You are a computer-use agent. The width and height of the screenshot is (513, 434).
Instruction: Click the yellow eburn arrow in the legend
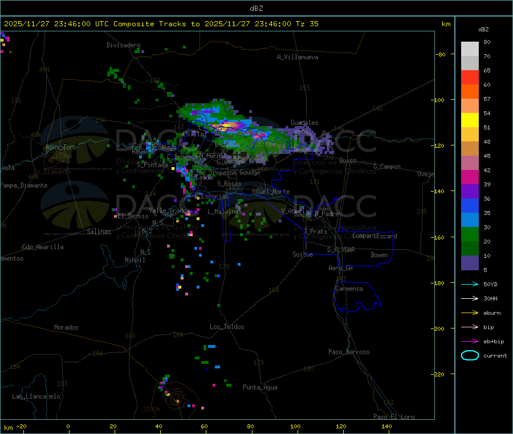click(x=470, y=313)
